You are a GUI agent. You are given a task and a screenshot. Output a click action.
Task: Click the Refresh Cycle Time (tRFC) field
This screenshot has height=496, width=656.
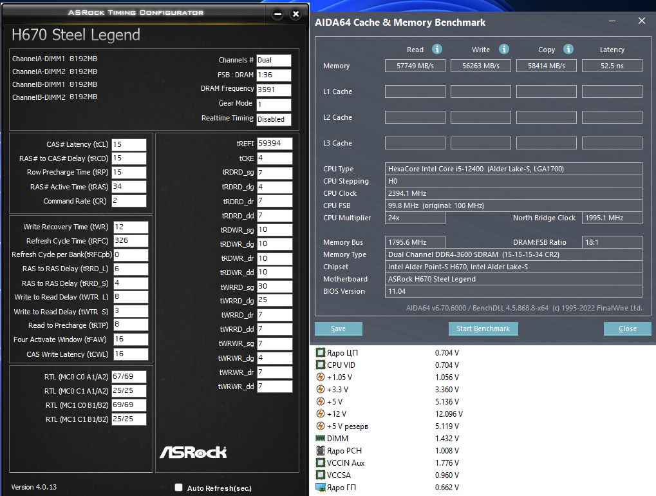pyautogui.click(x=131, y=241)
